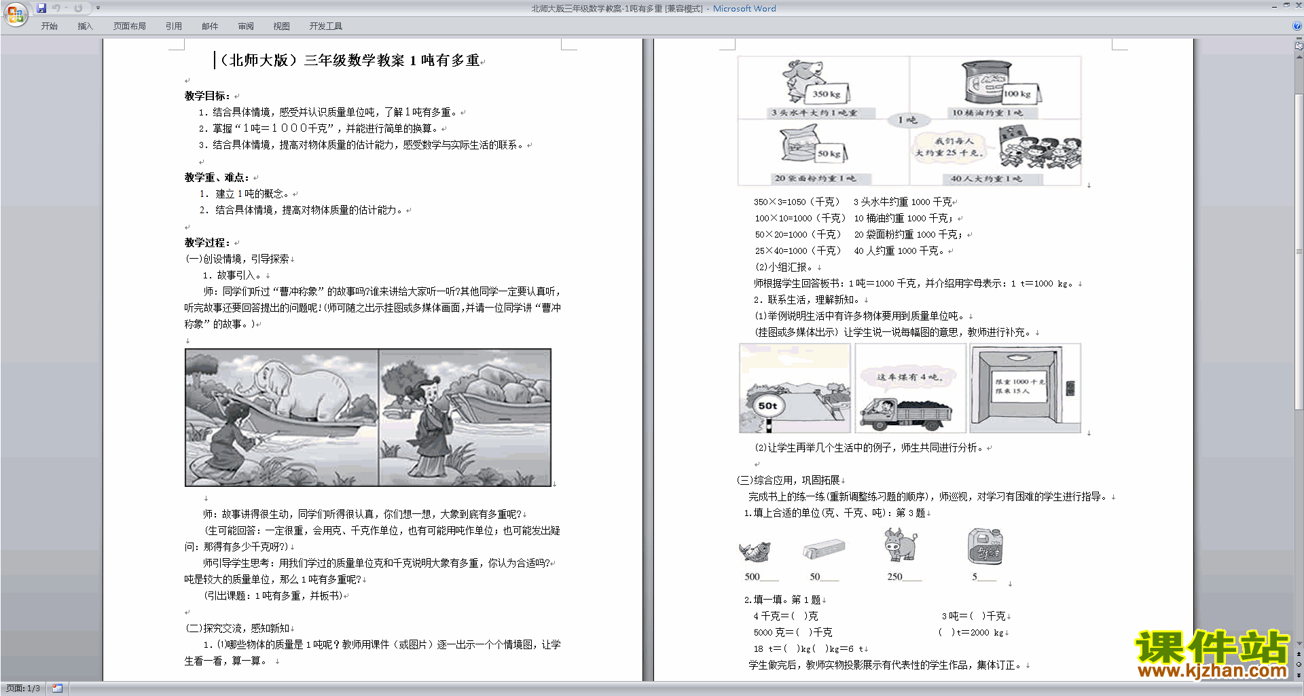Click the heading 教学过程:
The image size is (1304, 696).
(x=207, y=242)
